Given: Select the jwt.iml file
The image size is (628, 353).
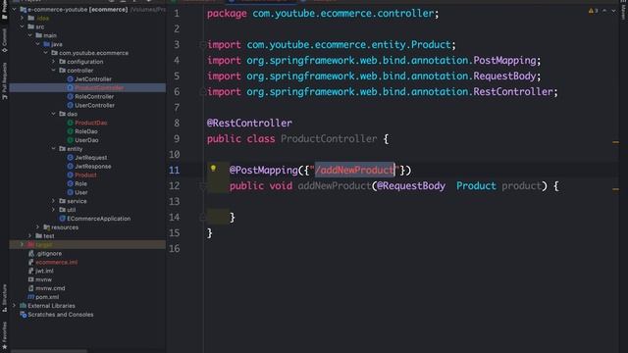Looking at the screenshot, I should click(44, 271).
